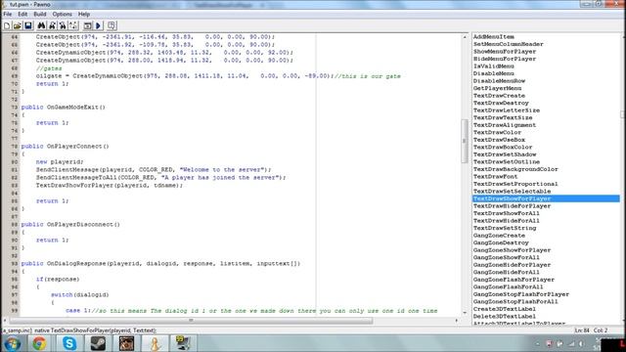Screen dimensions: 626x352
Task: Select TextDrawUseBox in the function list
Action: pos(499,140)
